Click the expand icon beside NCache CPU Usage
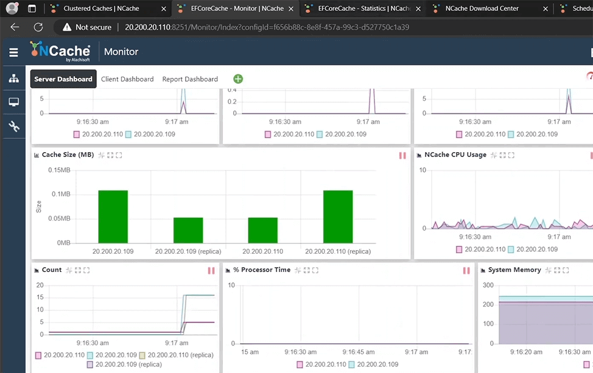 point(503,155)
